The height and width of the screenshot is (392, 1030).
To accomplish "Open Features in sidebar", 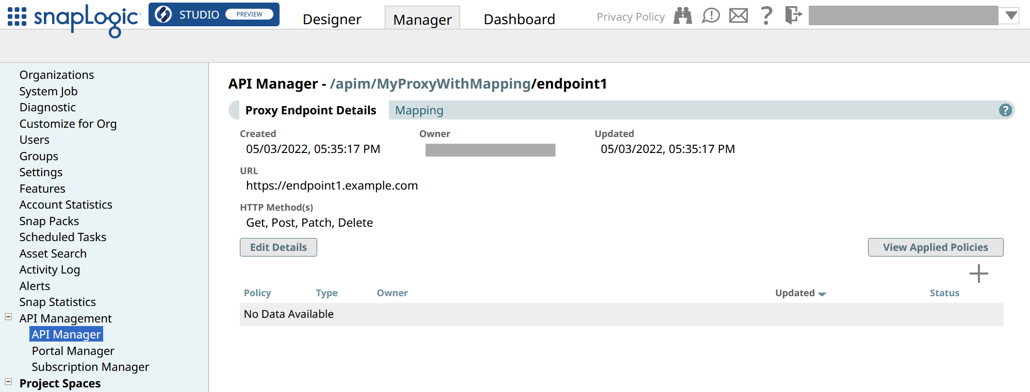I will tap(42, 189).
